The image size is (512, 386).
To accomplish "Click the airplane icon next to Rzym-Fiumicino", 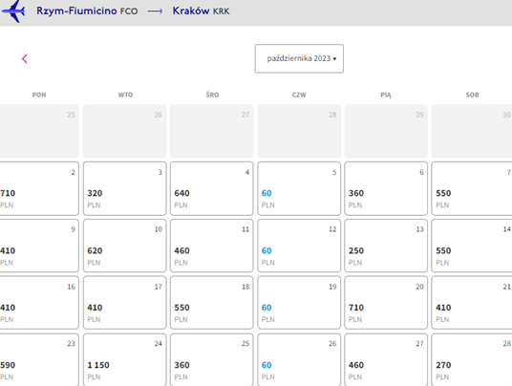I will [x=13, y=11].
